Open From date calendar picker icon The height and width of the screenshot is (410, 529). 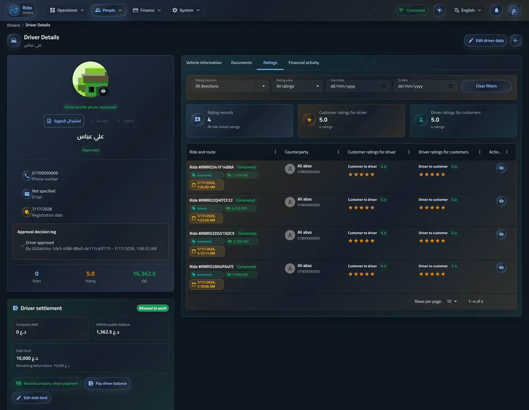383,86
